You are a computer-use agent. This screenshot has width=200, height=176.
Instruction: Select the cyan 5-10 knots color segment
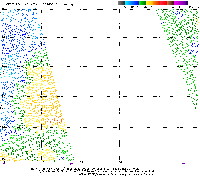(128, 3)
